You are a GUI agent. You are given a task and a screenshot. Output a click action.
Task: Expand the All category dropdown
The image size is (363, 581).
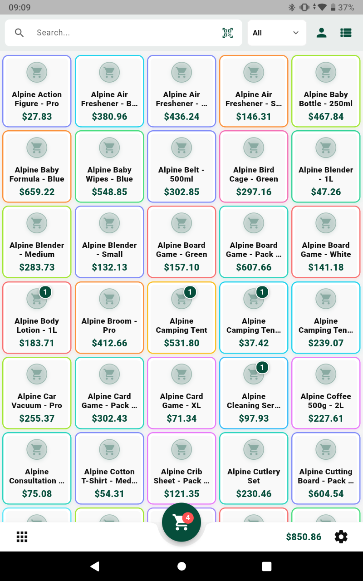point(277,33)
